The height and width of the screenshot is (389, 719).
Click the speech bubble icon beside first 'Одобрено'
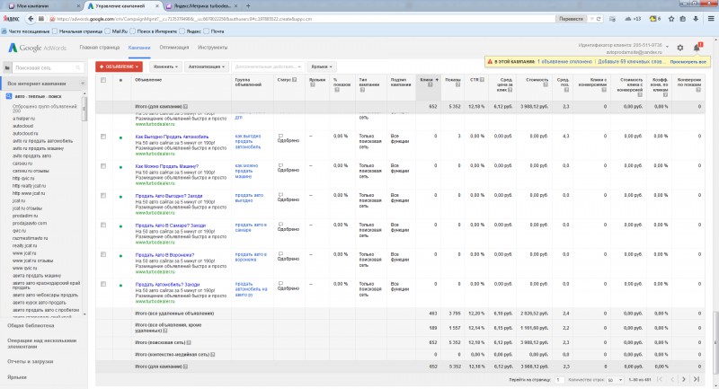[x=281, y=135]
